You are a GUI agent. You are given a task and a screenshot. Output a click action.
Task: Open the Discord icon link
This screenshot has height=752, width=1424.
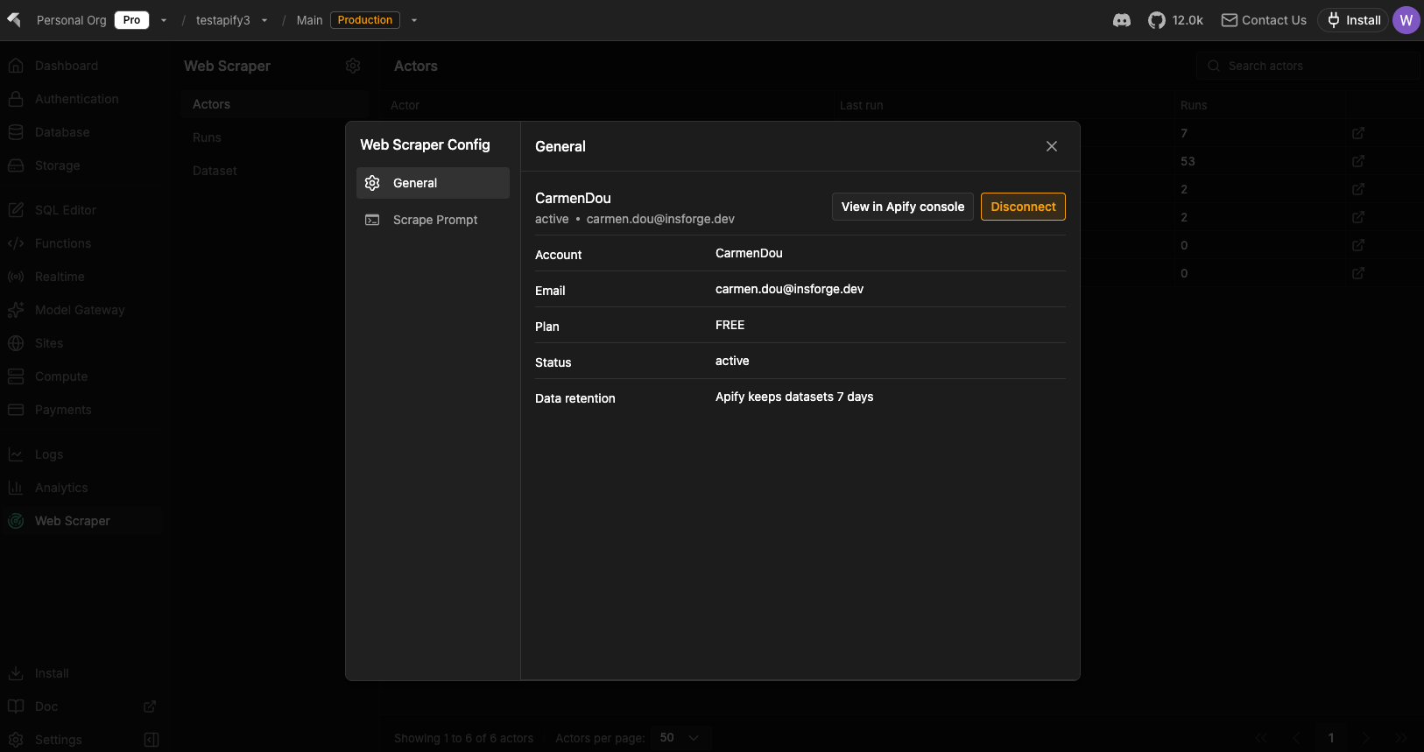click(x=1122, y=20)
